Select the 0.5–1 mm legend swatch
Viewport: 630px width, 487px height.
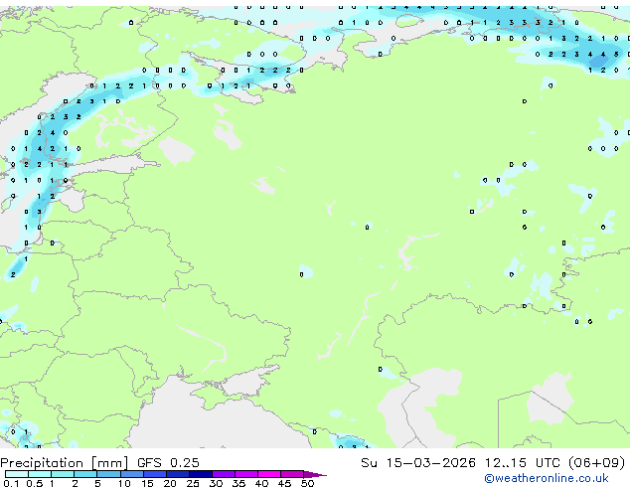tap(40, 474)
